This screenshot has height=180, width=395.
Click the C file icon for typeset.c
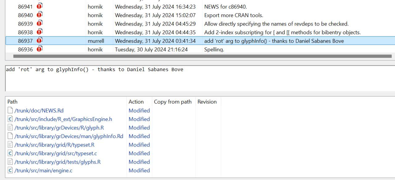pyautogui.click(x=10, y=153)
